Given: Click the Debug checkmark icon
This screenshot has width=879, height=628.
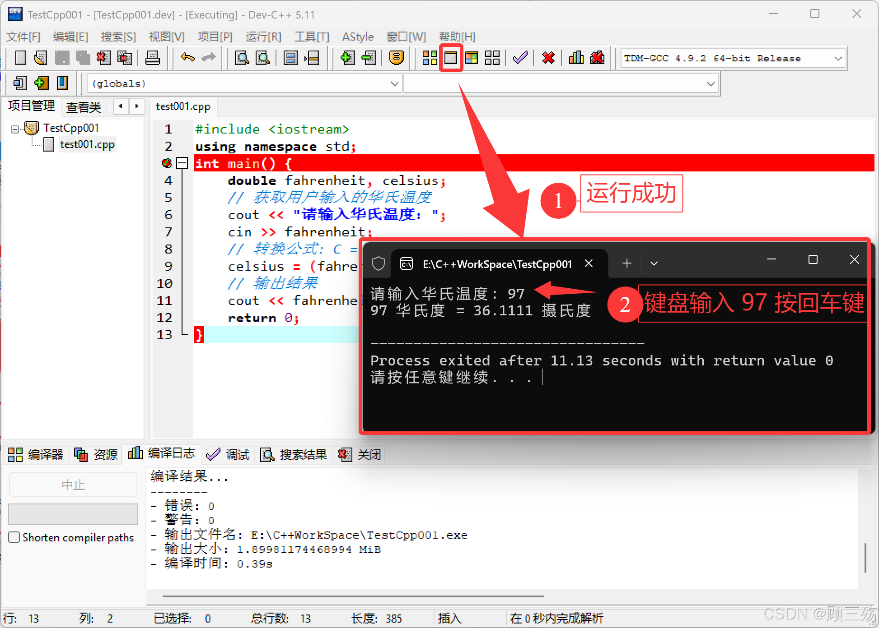Looking at the screenshot, I should pos(520,58).
